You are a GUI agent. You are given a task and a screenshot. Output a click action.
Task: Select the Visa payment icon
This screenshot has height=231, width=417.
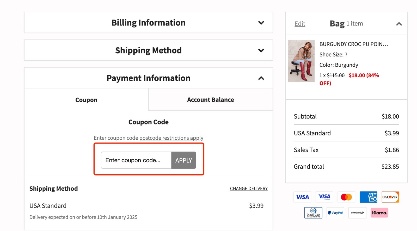(x=302, y=197)
